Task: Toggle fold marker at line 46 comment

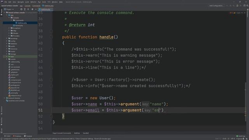Action: point(51,80)
